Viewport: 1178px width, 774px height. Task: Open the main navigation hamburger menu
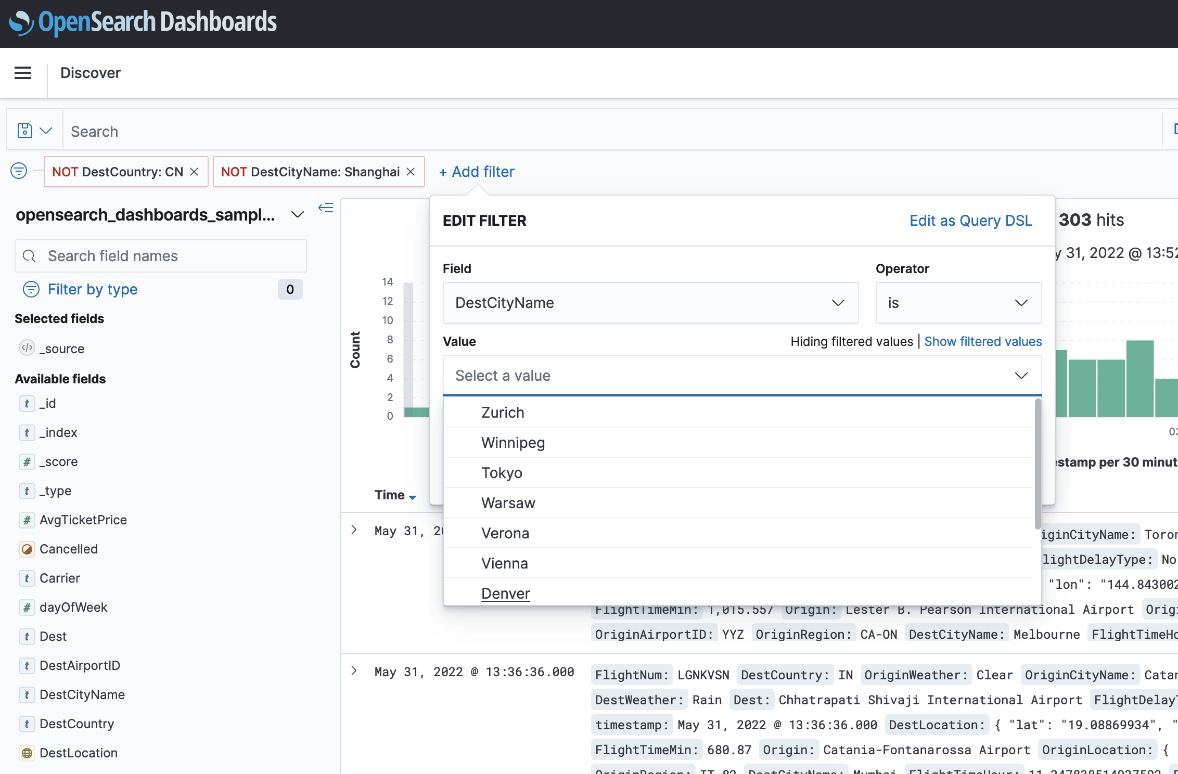(x=22, y=73)
